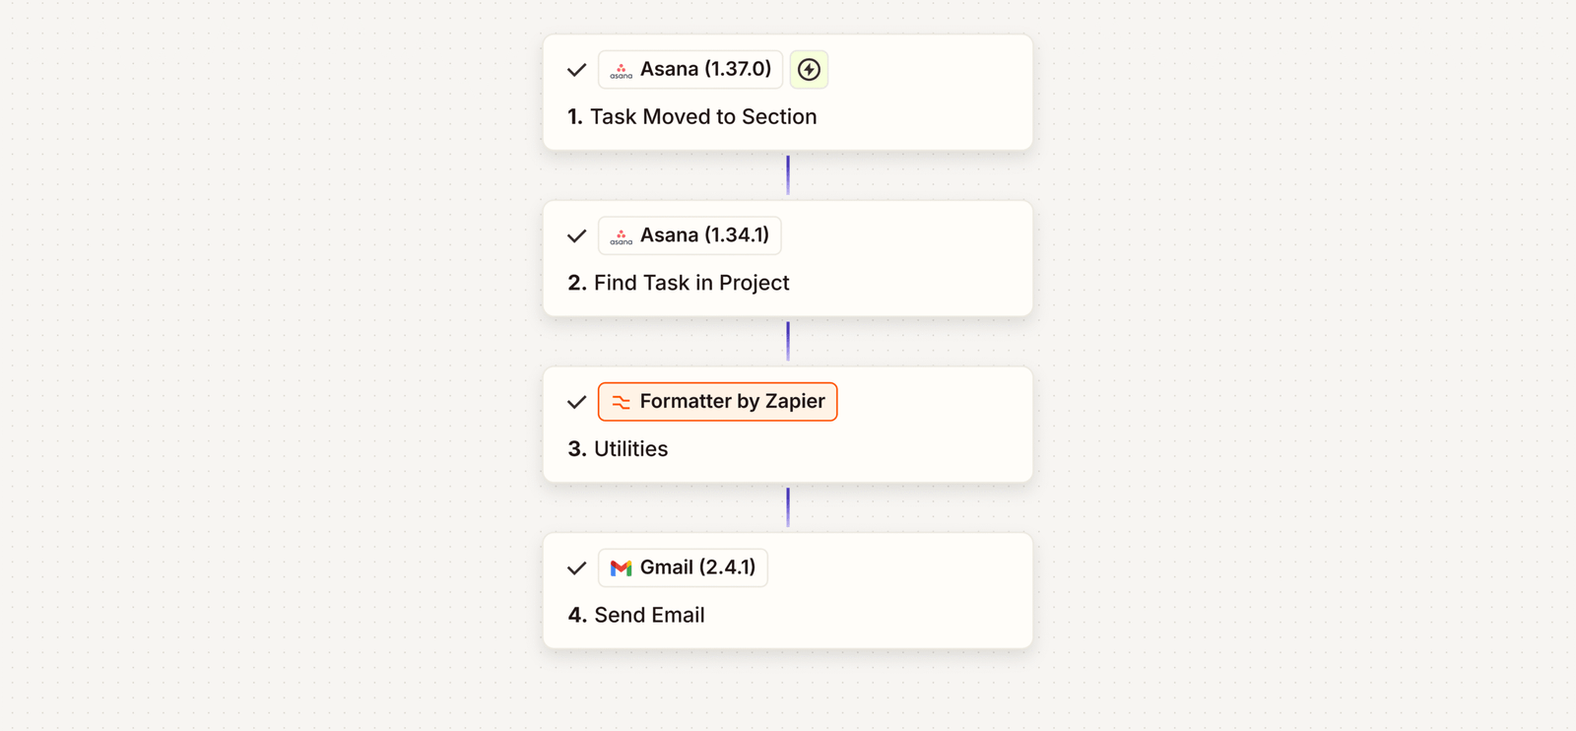This screenshot has height=731, width=1576.
Task: Click connector line between steps 3 and 4
Action: (x=788, y=507)
